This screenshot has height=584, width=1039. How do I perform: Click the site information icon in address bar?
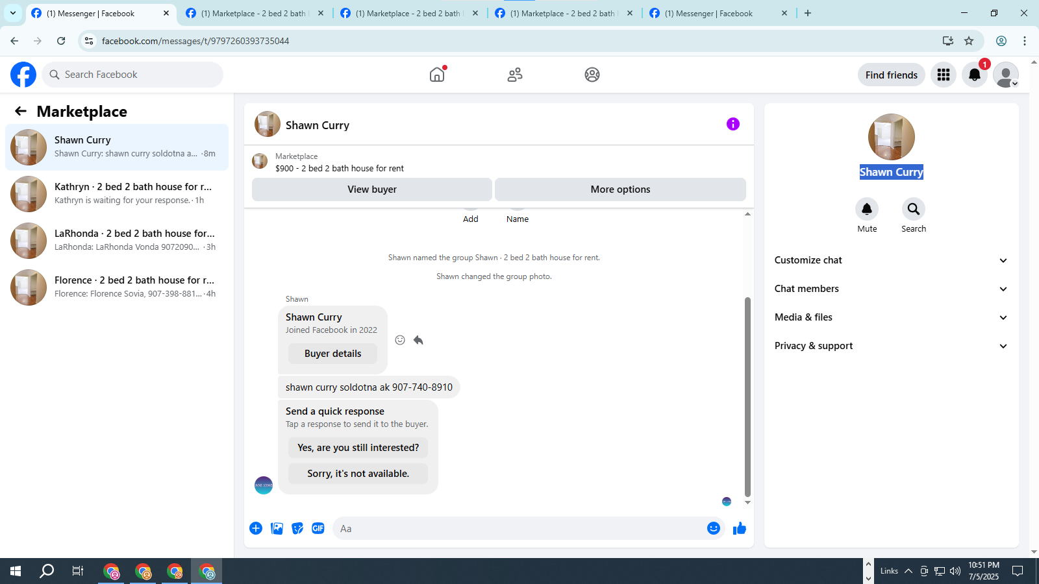point(89,41)
